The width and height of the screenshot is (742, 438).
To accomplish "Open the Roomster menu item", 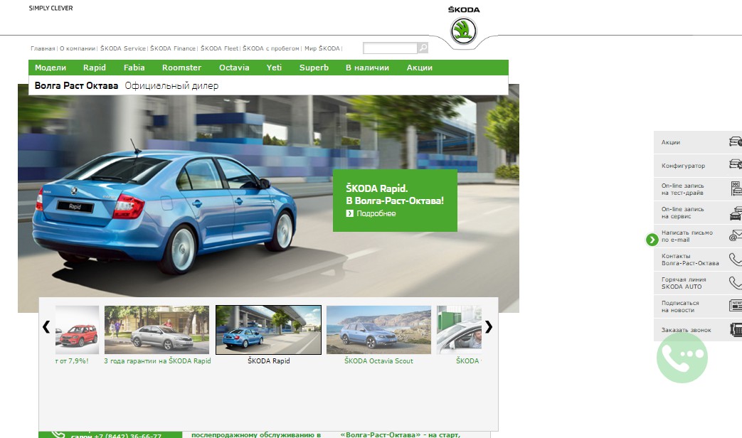I will (x=181, y=68).
